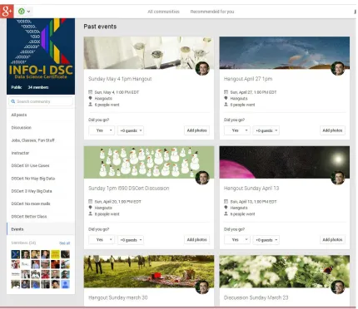
Task: Open +0 guests dropdown for May 4 event
Action: (x=131, y=130)
